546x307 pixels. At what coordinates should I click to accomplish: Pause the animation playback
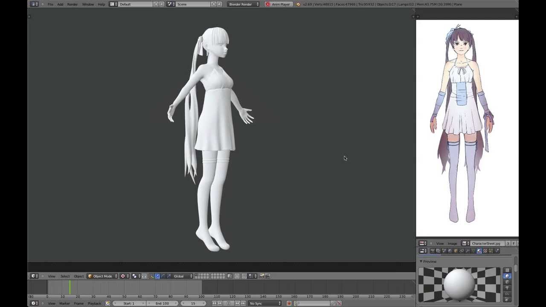(x=229, y=303)
